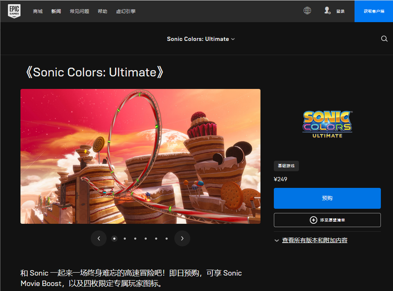Open the 虚幻引擎 menu item
This screenshot has width=393, height=291.
(125, 11)
